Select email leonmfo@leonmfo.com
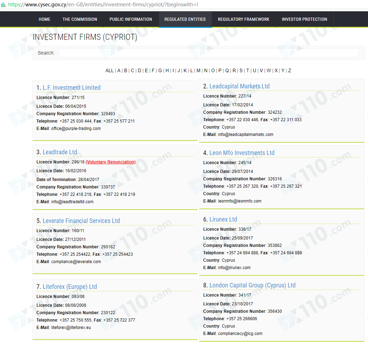368x342 pixels. pyautogui.click(x=240, y=201)
